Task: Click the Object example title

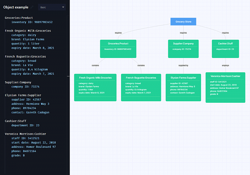Action: [16, 7]
